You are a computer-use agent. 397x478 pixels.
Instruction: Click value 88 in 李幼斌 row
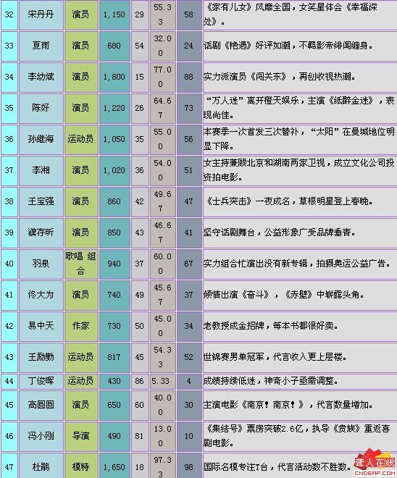[x=189, y=77]
